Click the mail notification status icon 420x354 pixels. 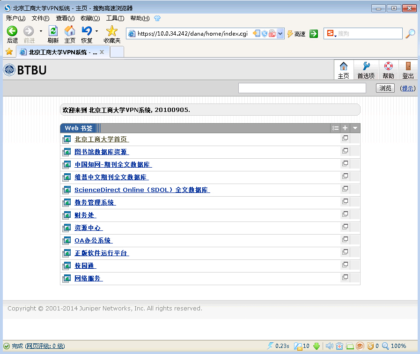(298, 346)
